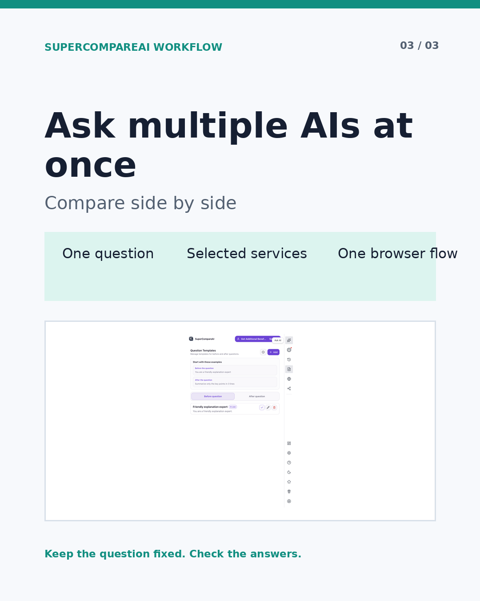The image size is (480, 601).
Task: Click the help question mark icon
Action: coord(289,463)
